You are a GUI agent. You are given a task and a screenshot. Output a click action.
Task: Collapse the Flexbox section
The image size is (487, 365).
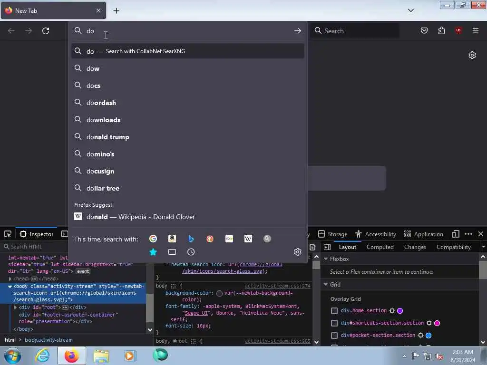tap(326, 259)
